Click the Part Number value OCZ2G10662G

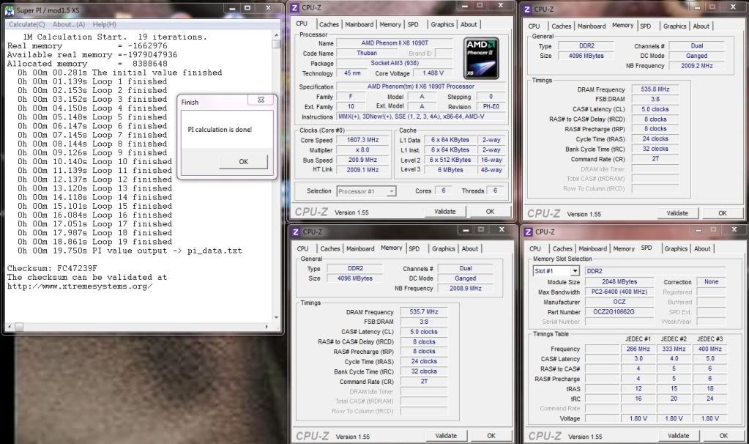click(619, 311)
